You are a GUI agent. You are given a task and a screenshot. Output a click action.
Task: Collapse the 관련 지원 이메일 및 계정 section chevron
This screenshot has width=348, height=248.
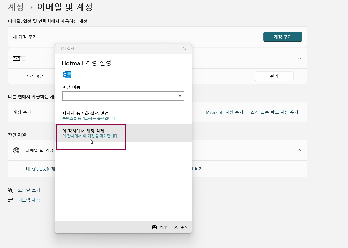coord(299,150)
